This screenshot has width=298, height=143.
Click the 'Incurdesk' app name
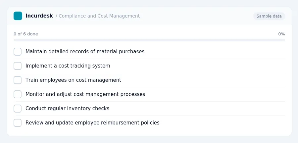[x=39, y=16]
